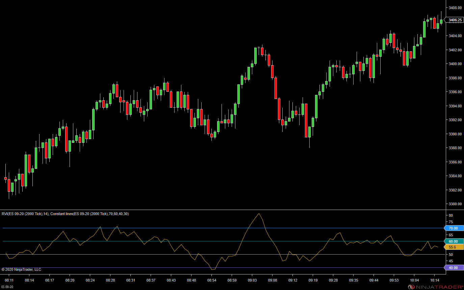Click the 08:37 time axis label
Screen dimensions: 464x290
click(151, 281)
